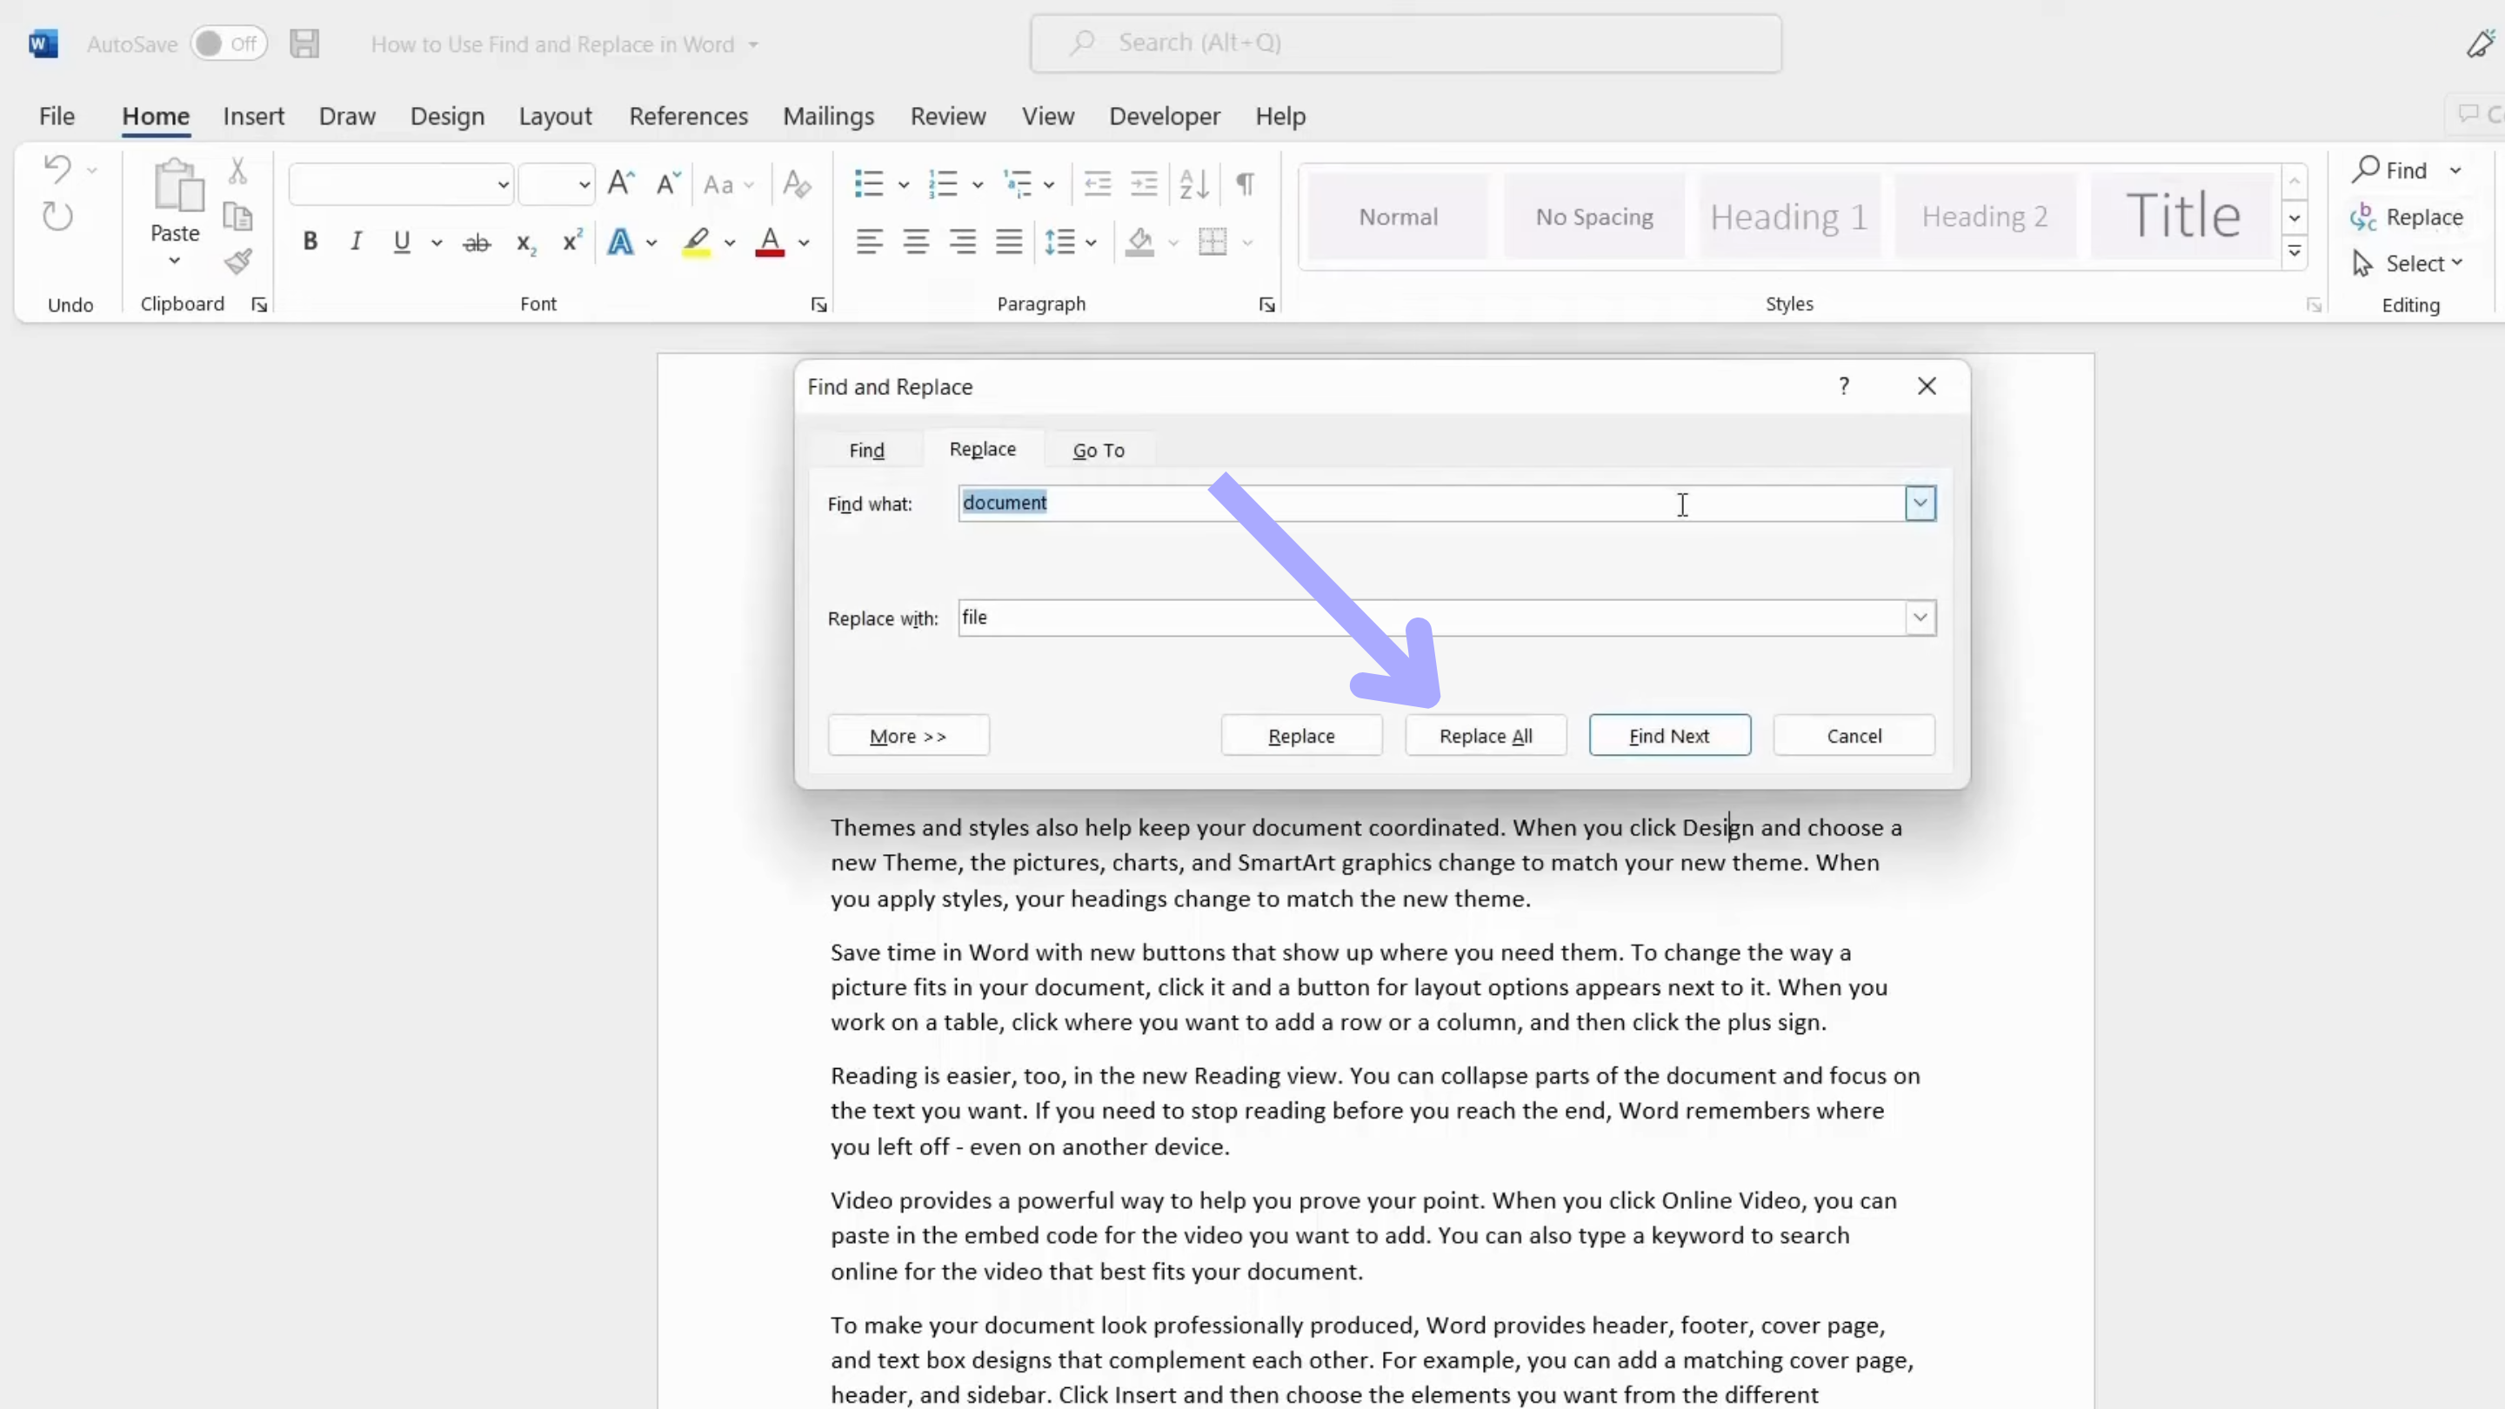The height and width of the screenshot is (1409, 2505).
Task: Click the Numbering list icon
Action: coord(943,183)
